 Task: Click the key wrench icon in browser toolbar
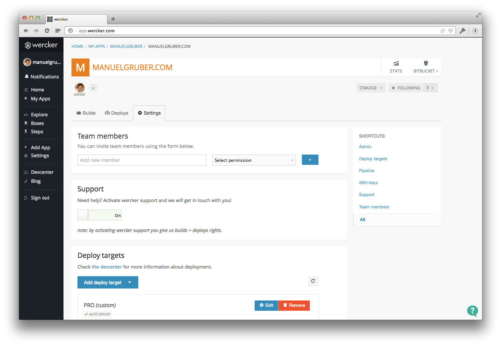point(462,31)
